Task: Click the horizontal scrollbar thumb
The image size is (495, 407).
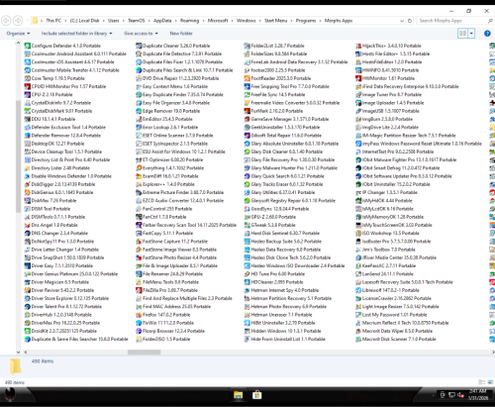Action: pos(144,353)
